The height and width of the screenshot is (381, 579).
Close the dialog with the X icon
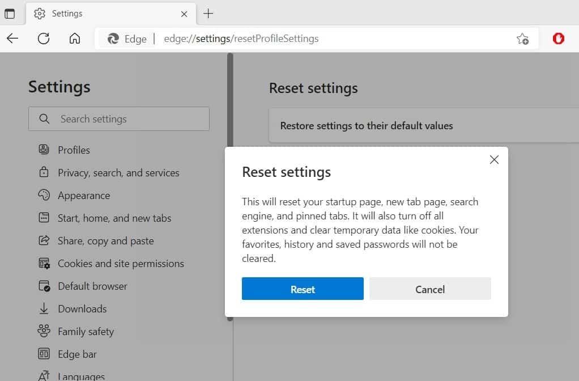[494, 160]
